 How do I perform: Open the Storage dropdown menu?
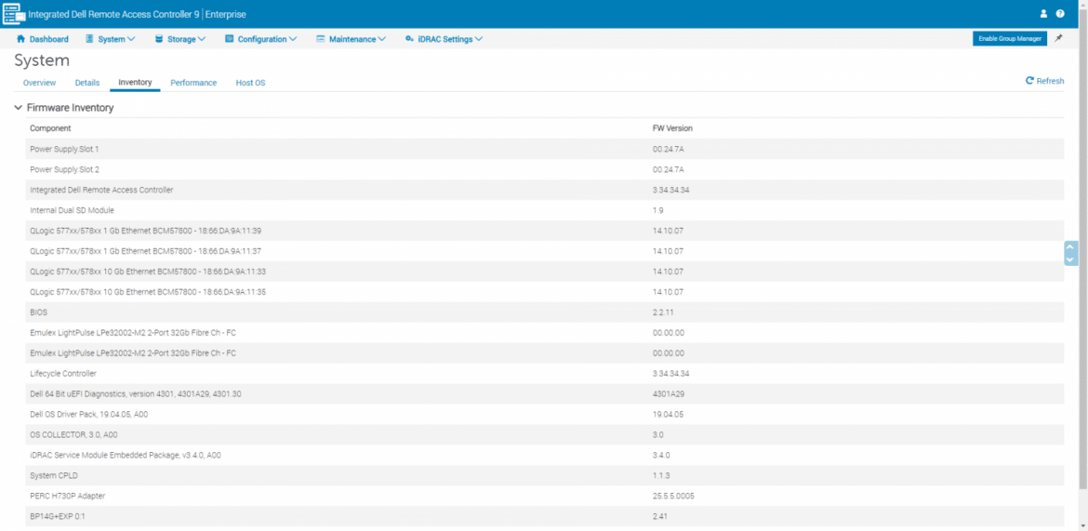click(x=180, y=39)
